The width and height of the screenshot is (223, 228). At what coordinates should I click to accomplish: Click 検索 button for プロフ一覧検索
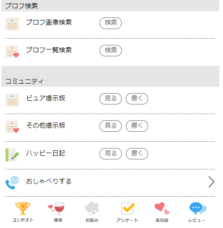110,50
